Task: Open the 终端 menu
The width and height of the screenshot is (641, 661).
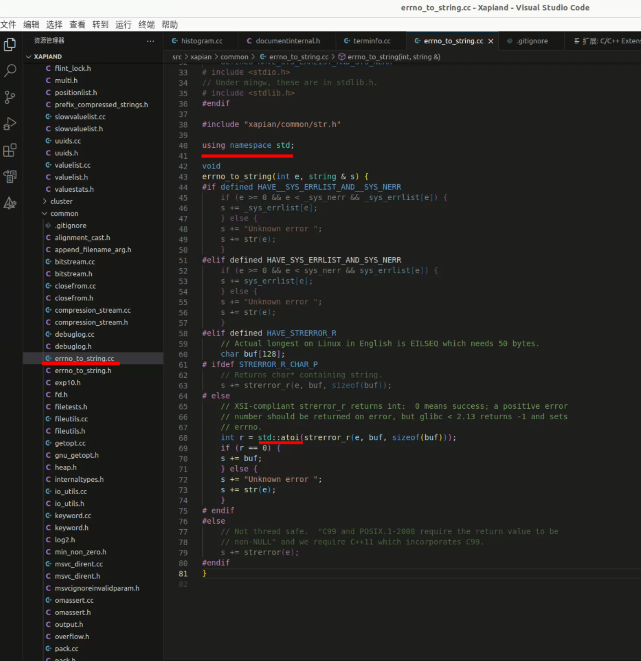Action: pyautogui.click(x=147, y=25)
